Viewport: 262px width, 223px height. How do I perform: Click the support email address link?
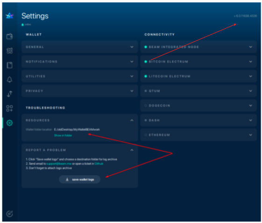(x=59, y=164)
